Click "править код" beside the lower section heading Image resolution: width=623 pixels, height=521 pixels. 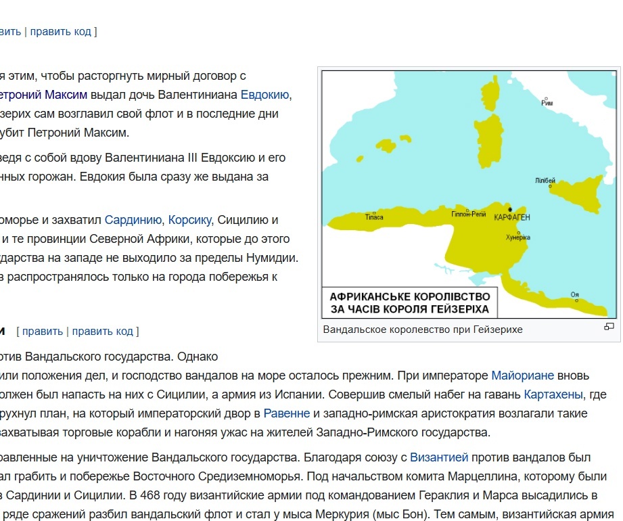[103, 331]
